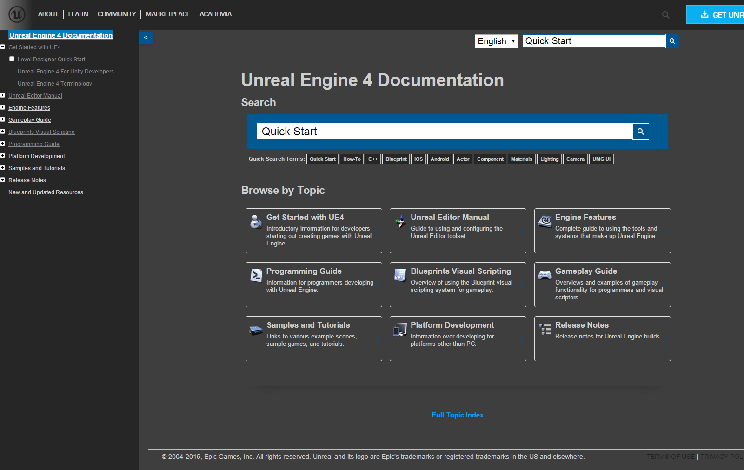Click the Camera search term button
The image size is (744, 470).
tap(576, 159)
